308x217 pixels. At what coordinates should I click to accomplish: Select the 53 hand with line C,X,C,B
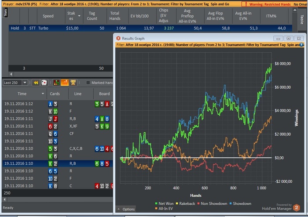coord(58,148)
